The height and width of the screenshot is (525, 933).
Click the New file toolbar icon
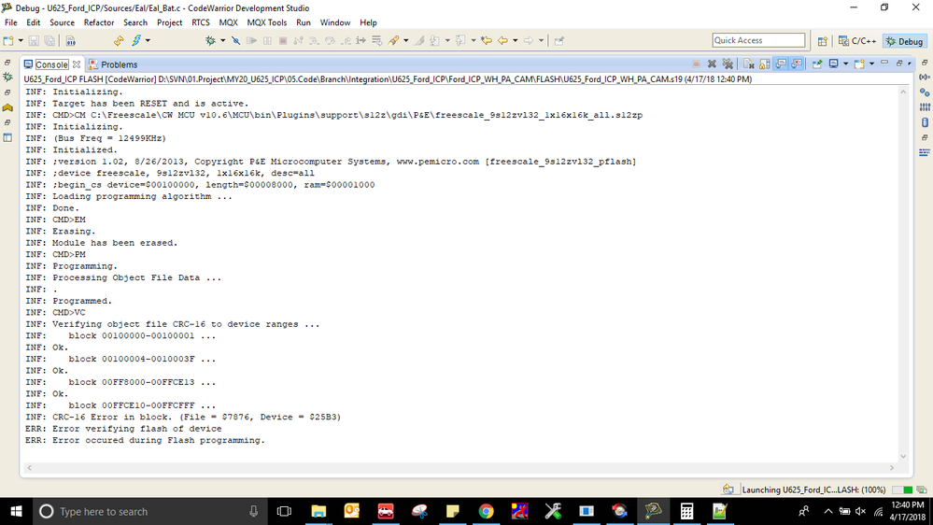(x=8, y=40)
